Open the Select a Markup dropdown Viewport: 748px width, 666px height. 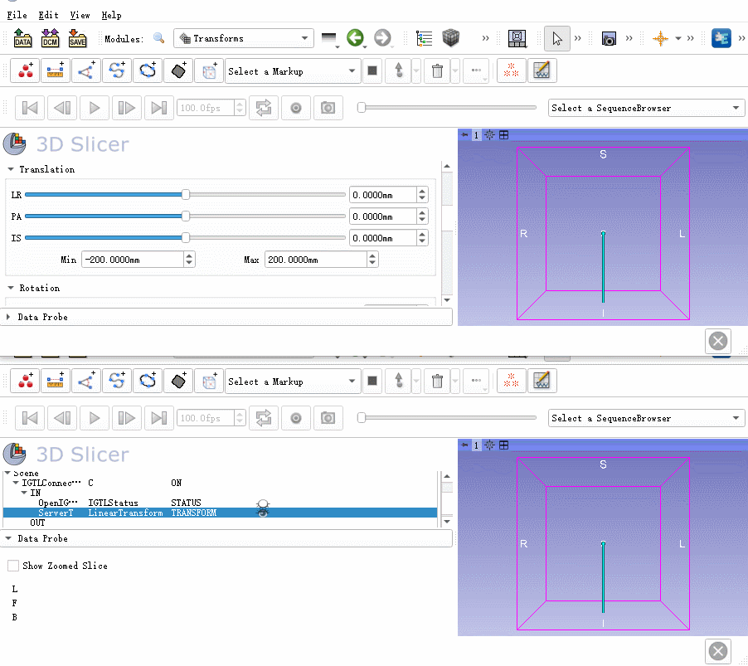click(x=292, y=70)
